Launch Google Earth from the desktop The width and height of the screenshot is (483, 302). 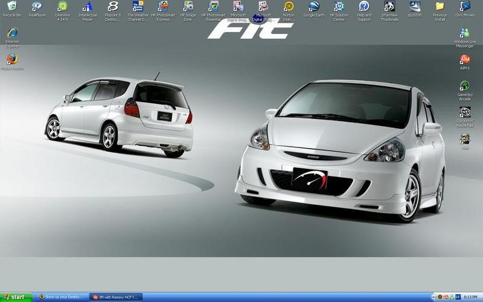[314, 8]
